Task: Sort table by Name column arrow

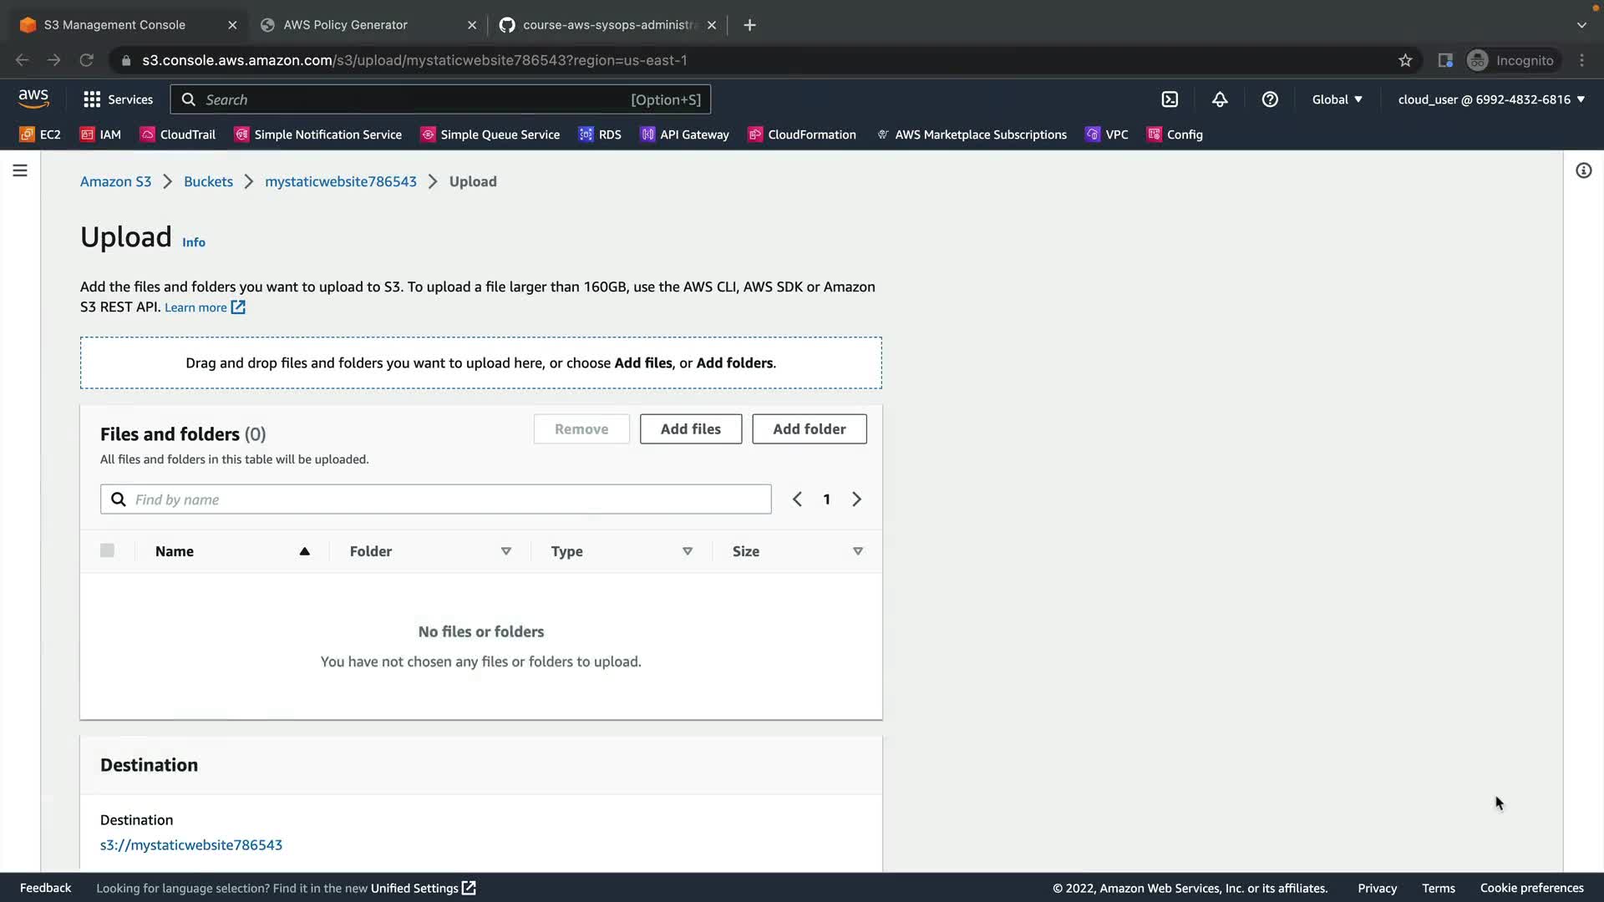Action: [x=304, y=551]
